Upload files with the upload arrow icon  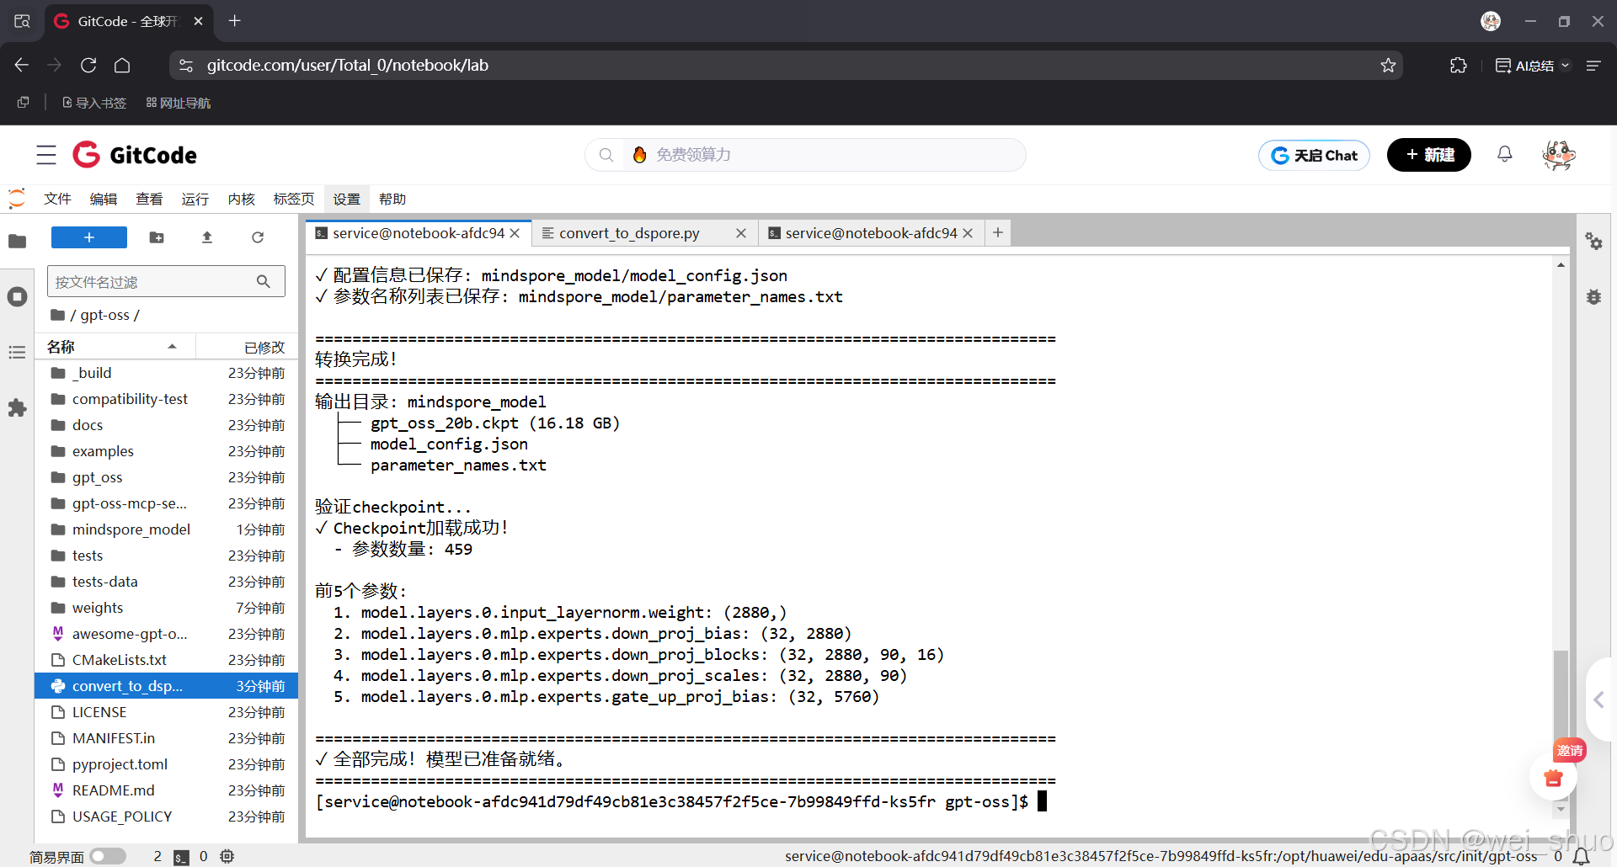[x=207, y=237]
